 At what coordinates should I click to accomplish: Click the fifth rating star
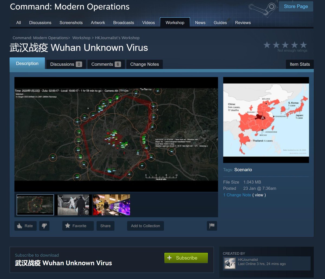304,45
